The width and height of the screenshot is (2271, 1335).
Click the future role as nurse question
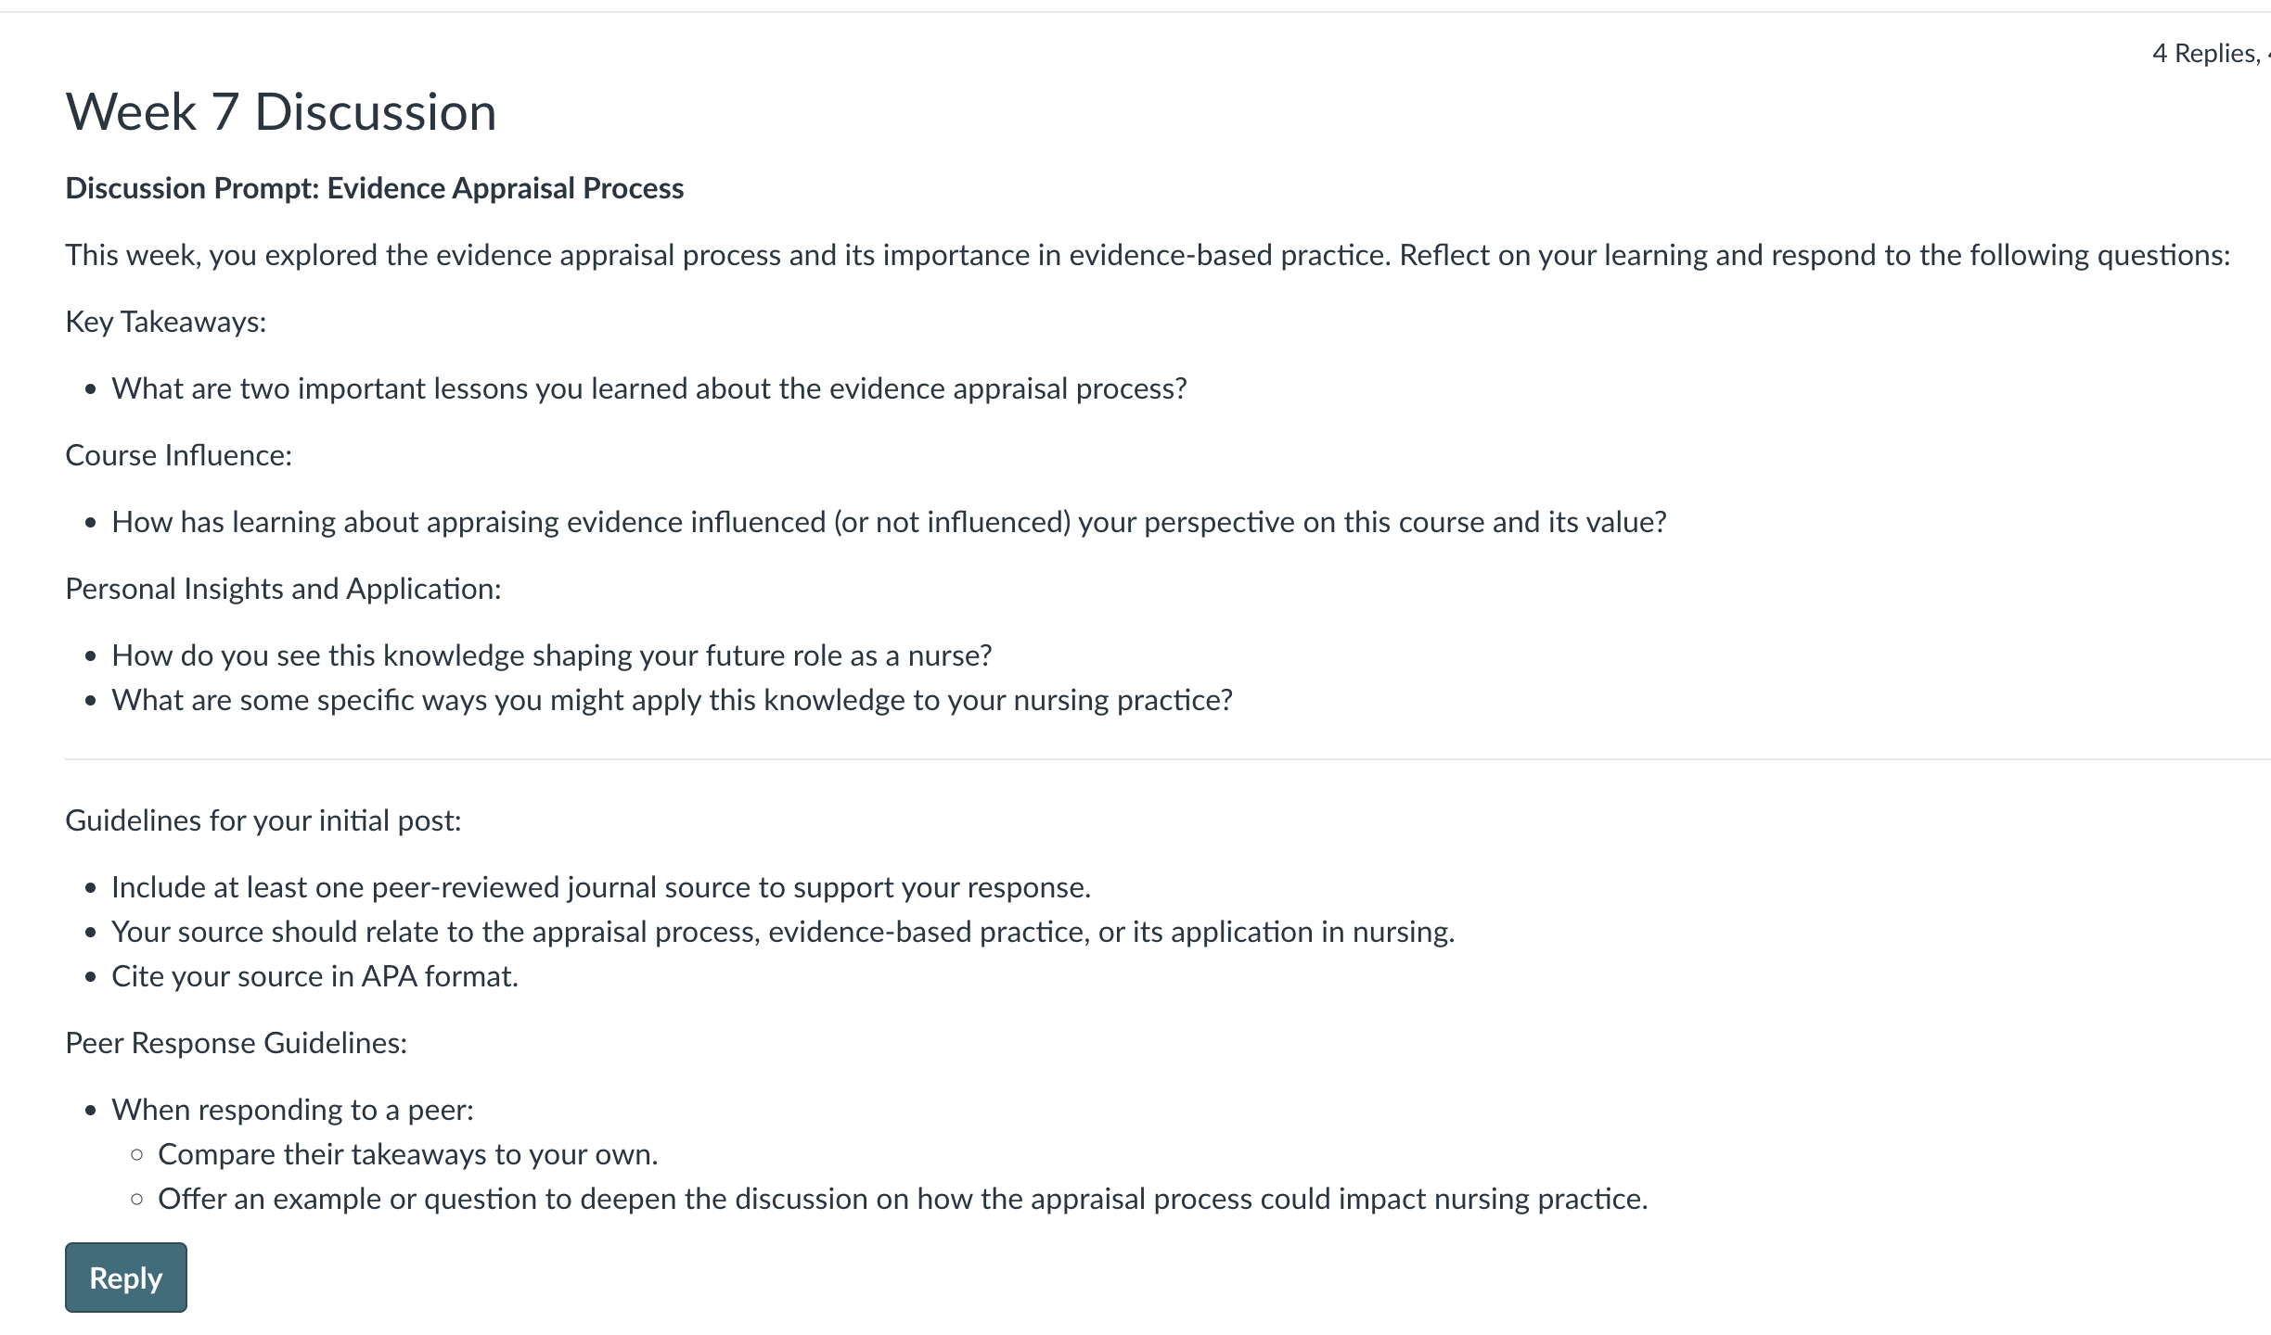(x=552, y=655)
